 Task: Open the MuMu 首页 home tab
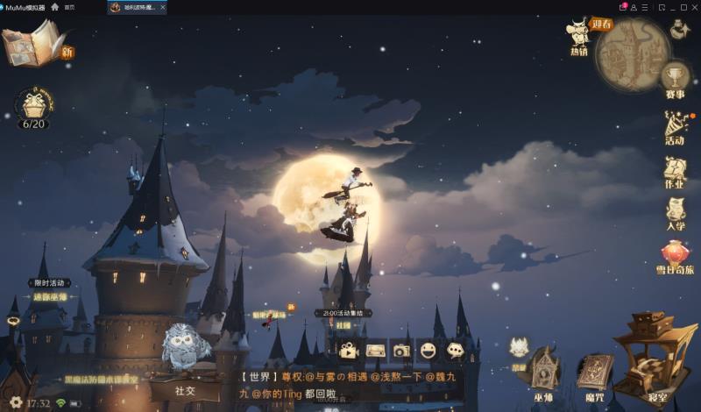pyautogui.click(x=70, y=8)
